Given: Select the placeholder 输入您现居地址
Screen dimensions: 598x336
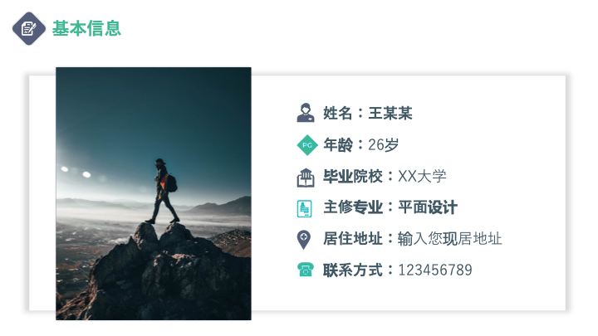Looking at the screenshot, I should tap(449, 238).
